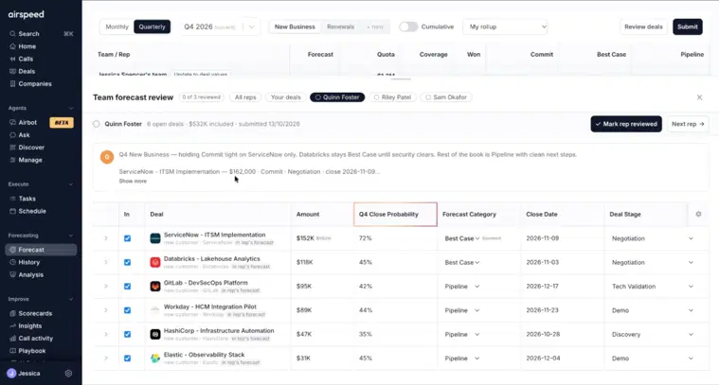This screenshot has height=385, width=719.
Task: Sort by Q4 Close Probability column
Action: pyautogui.click(x=395, y=214)
